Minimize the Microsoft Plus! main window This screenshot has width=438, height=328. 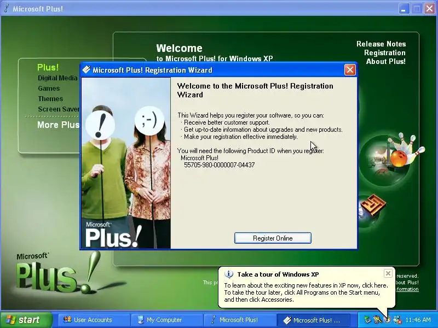click(404, 9)
